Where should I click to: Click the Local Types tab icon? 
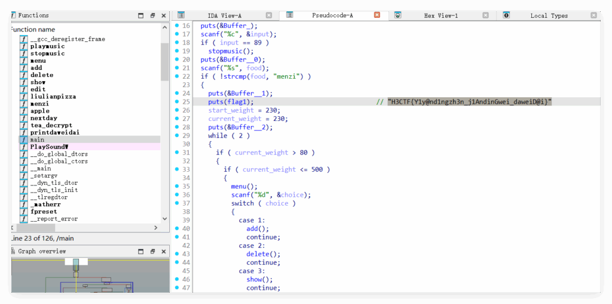tap(506, 15)
